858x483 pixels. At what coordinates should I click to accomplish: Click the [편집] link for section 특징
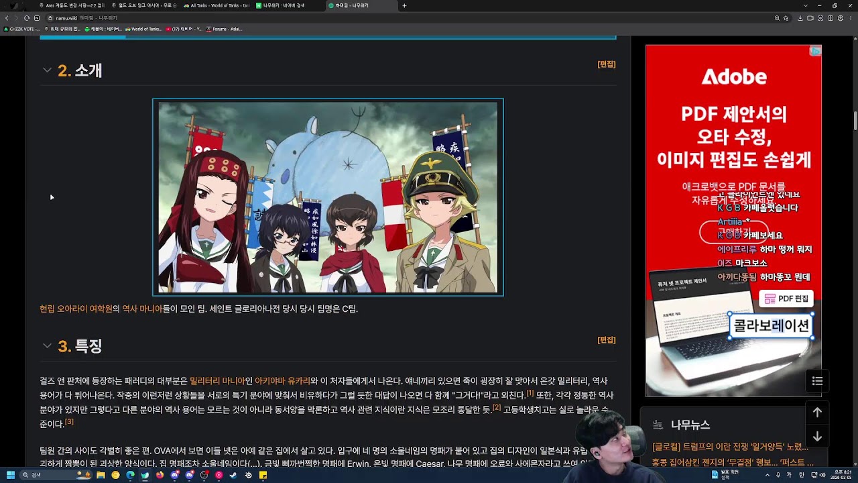(606, 339)
